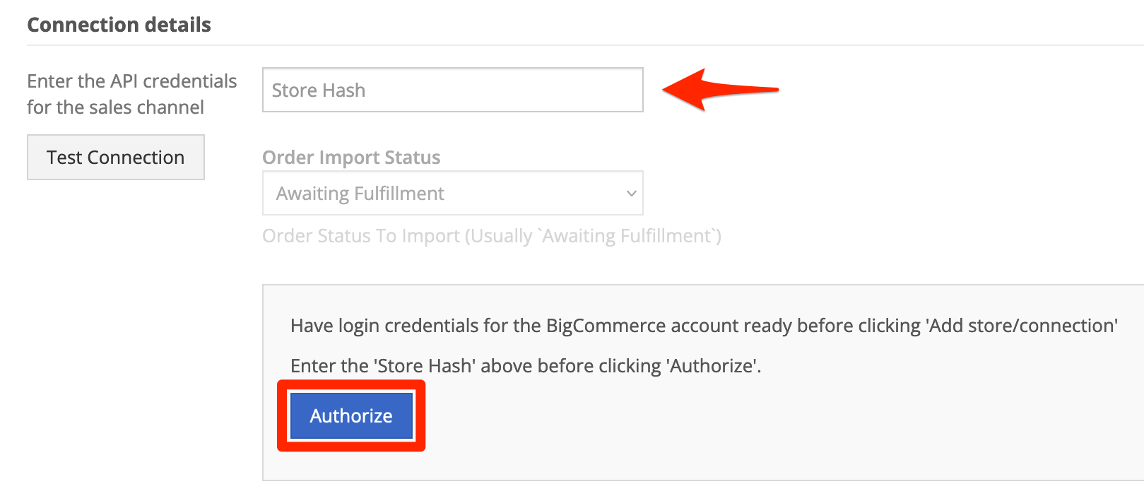Open the Order Import Status dropdown

click(452, 193)
